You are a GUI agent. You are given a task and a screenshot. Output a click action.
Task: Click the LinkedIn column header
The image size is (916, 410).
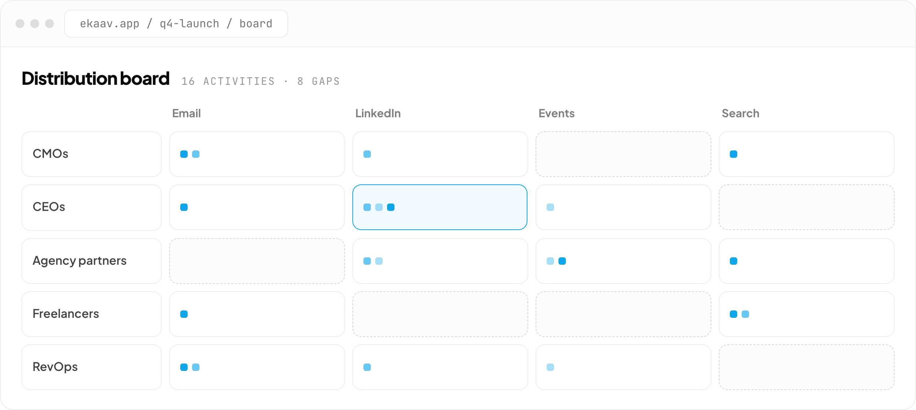tap(378, 113)
